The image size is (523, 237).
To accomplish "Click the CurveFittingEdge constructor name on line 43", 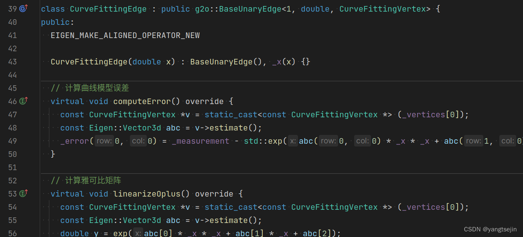I will tap(89, 62).
